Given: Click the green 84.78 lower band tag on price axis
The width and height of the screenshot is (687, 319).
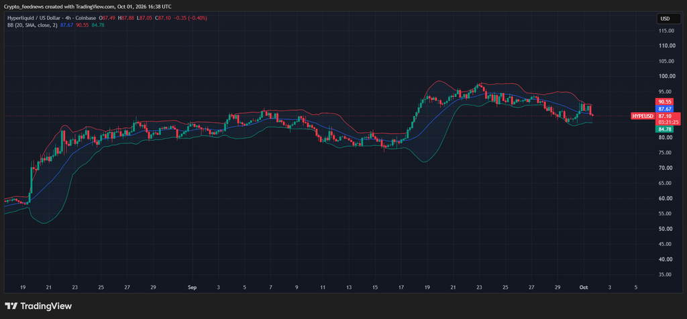Looking at the screenshot, I should (x=665, y=129).
